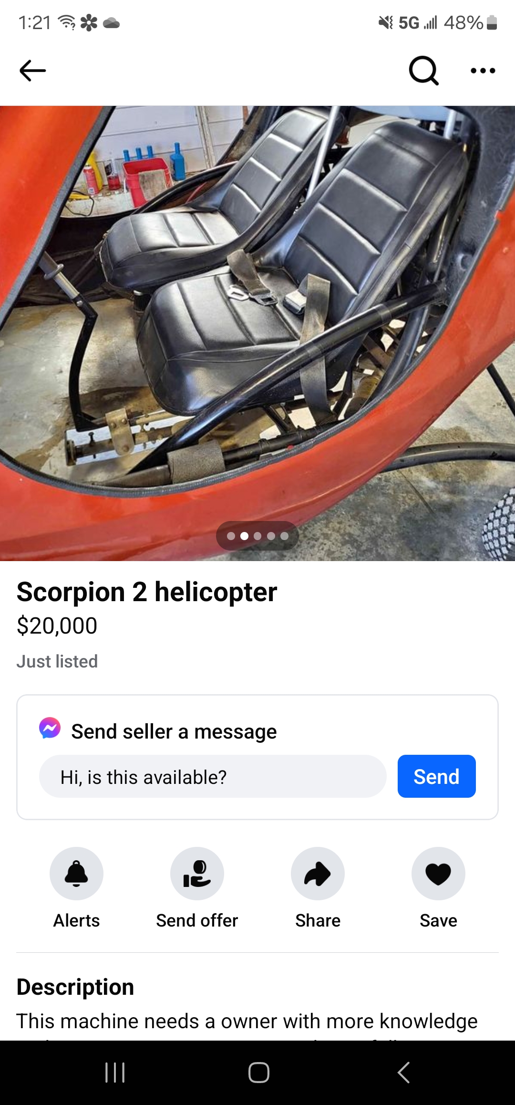Tap the helicopter seat photo

[257, 333]
